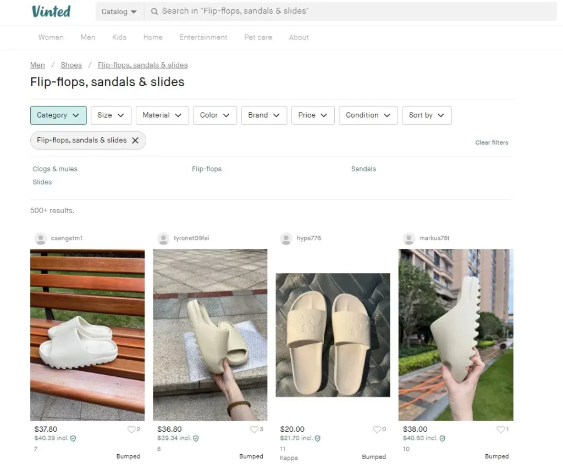Open csengetm1's profile avatar
This screenshot has height=474, width=563.
(40, 238)
